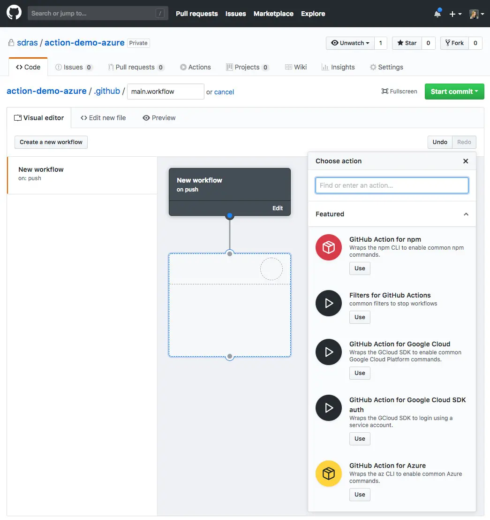Switch to the Edit new file tab
Image resolution: width=490 pixels, height=520 pixels.
pyautogui.click(x=103, y=118)
